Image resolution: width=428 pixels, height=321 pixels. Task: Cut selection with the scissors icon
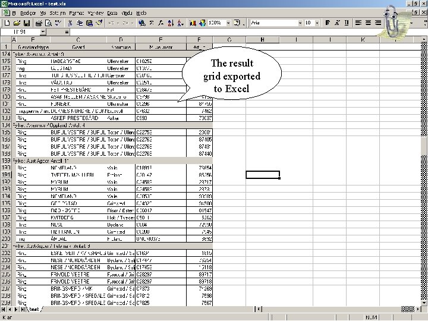[x=70, y=23]
